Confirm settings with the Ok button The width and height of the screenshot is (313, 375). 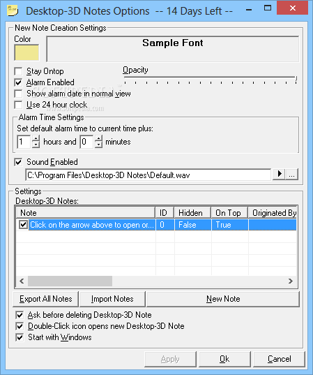224,359
